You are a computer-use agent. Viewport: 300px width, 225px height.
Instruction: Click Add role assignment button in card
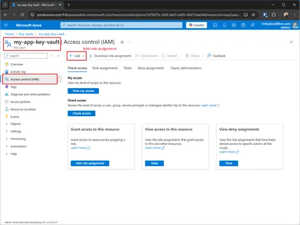(90, 163)
